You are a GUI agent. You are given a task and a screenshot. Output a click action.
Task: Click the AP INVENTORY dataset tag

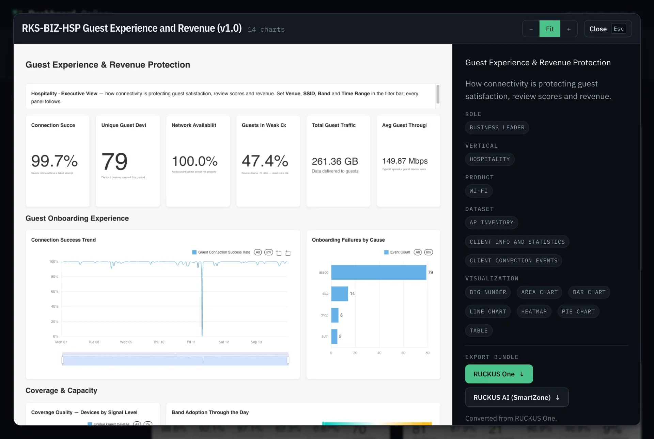(x=492, y=223)
